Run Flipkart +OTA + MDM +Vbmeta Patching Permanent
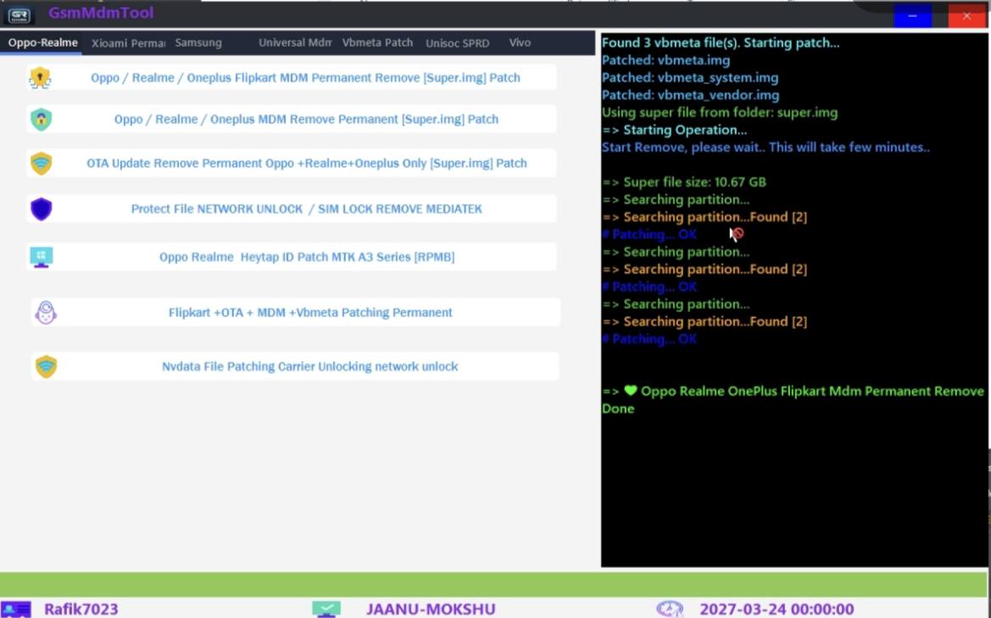This screenshot has width=991, height=618. (x=296, y=312)
